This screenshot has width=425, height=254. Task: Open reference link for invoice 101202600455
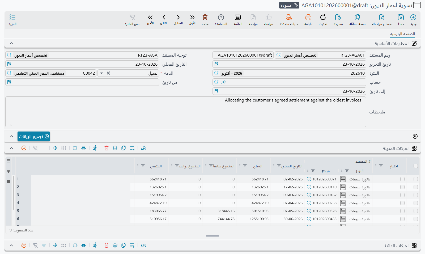(309, 219)
